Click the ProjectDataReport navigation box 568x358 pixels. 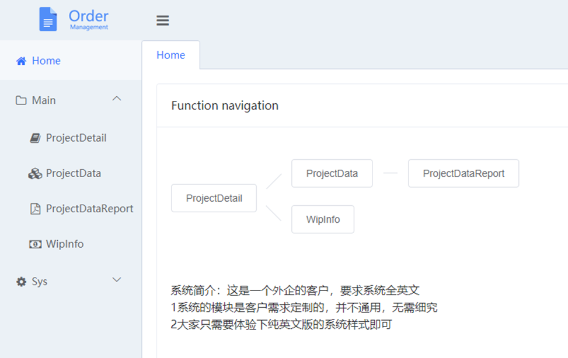click(464, 173)
